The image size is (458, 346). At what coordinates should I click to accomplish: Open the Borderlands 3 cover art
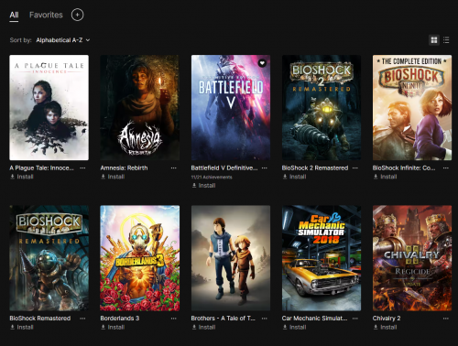(140, 258)
